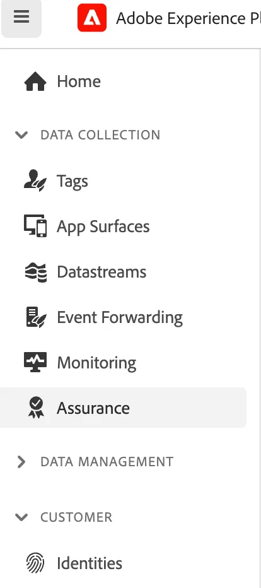
Task: Click the Datastreams icon
Action: [35, 272]
